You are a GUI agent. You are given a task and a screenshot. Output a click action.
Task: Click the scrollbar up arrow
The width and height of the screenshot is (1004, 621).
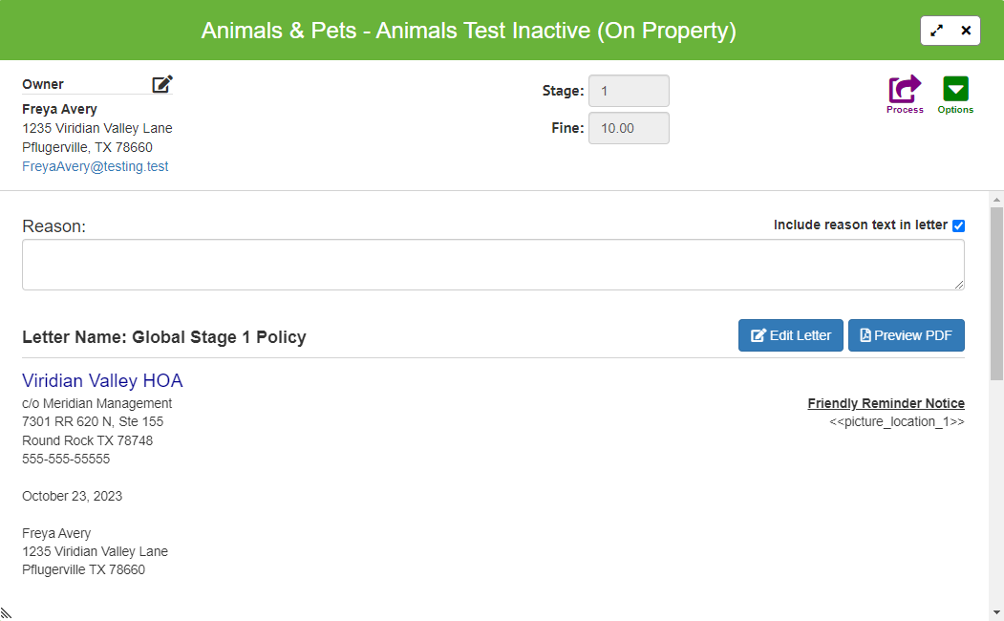(996, 200)
